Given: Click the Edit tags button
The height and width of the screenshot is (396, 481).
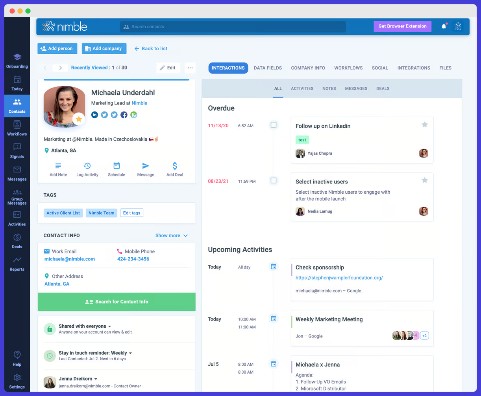Looking at the screenshot, I should (x=131, y=213).
